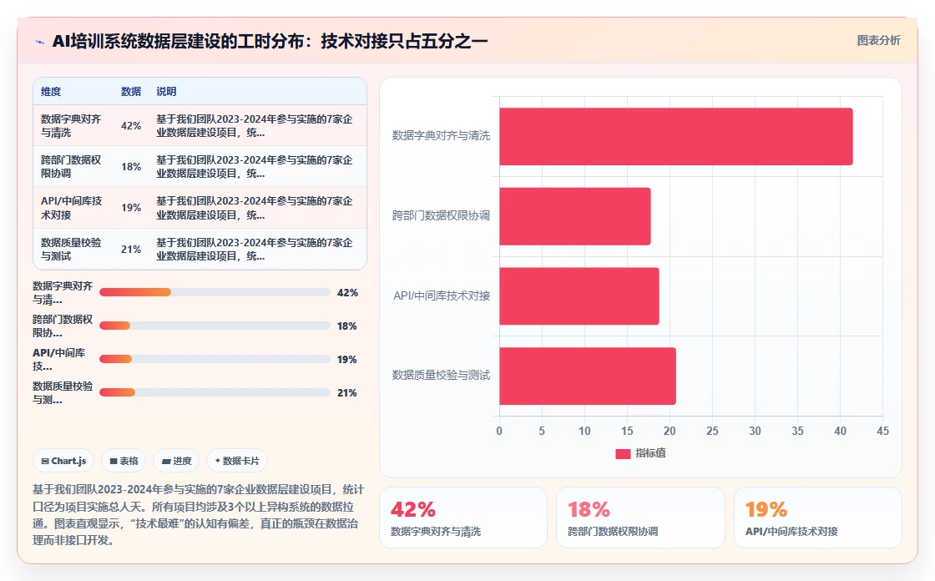Click the API/中间库 progress bar

pos(215,359)
